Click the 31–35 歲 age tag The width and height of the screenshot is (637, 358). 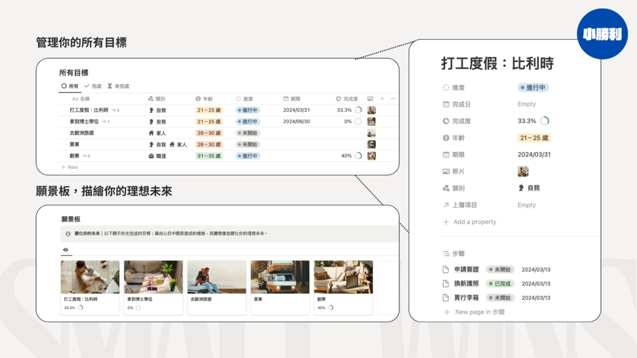click(209, 156)
